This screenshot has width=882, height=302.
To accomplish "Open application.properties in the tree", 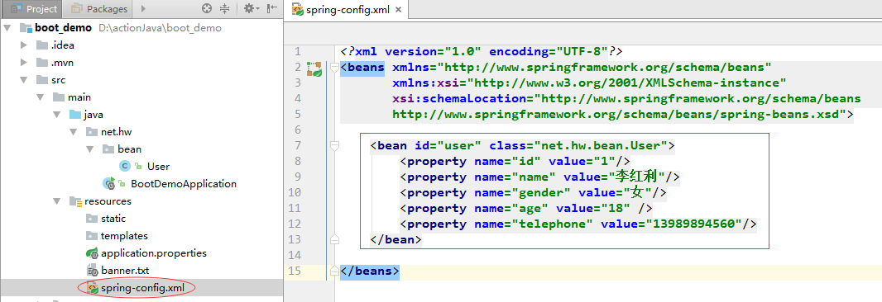I will click(154, 253).
